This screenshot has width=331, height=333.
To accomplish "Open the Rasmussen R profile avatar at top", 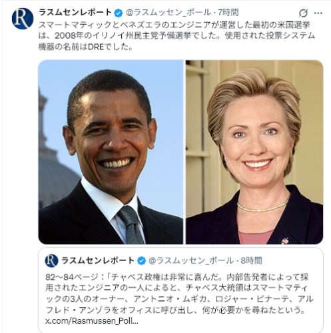I will pos(23,19).
